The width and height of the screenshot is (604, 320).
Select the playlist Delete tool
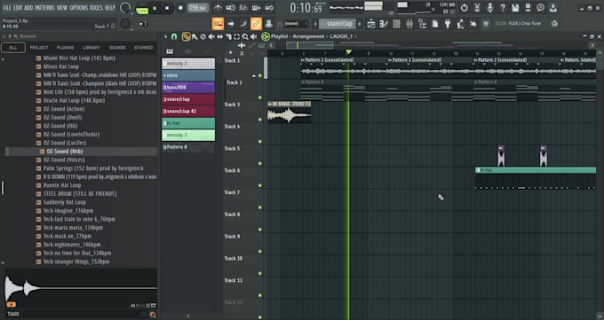203,36
